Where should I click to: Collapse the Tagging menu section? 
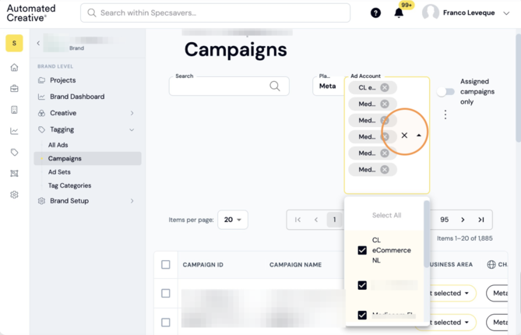[x=132, y=129]
